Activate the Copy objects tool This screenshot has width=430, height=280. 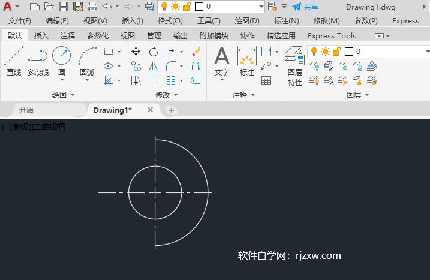tap(136, 66)
